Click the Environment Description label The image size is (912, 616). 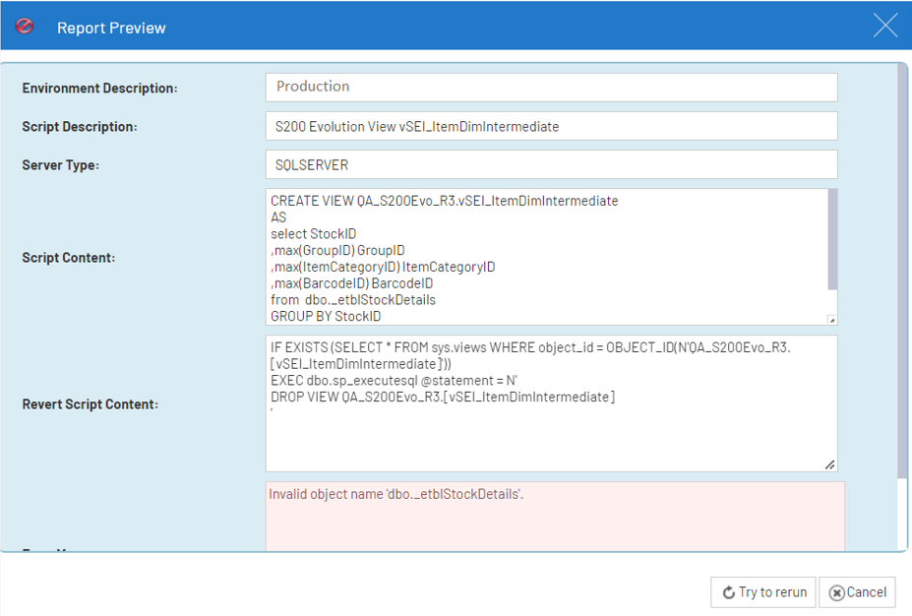99,89
